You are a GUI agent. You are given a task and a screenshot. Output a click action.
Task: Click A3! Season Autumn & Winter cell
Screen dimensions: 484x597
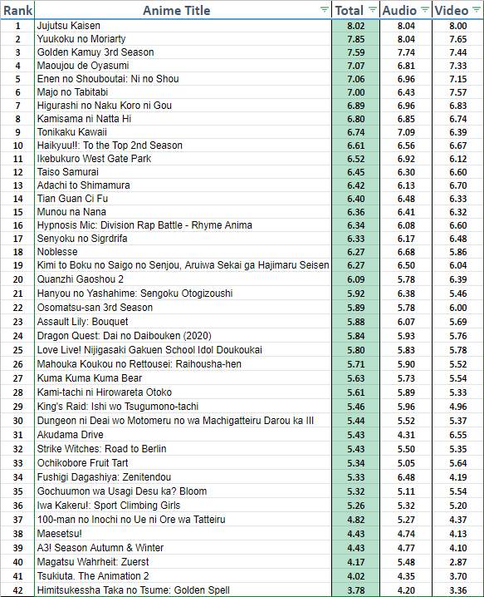[183, 547]
